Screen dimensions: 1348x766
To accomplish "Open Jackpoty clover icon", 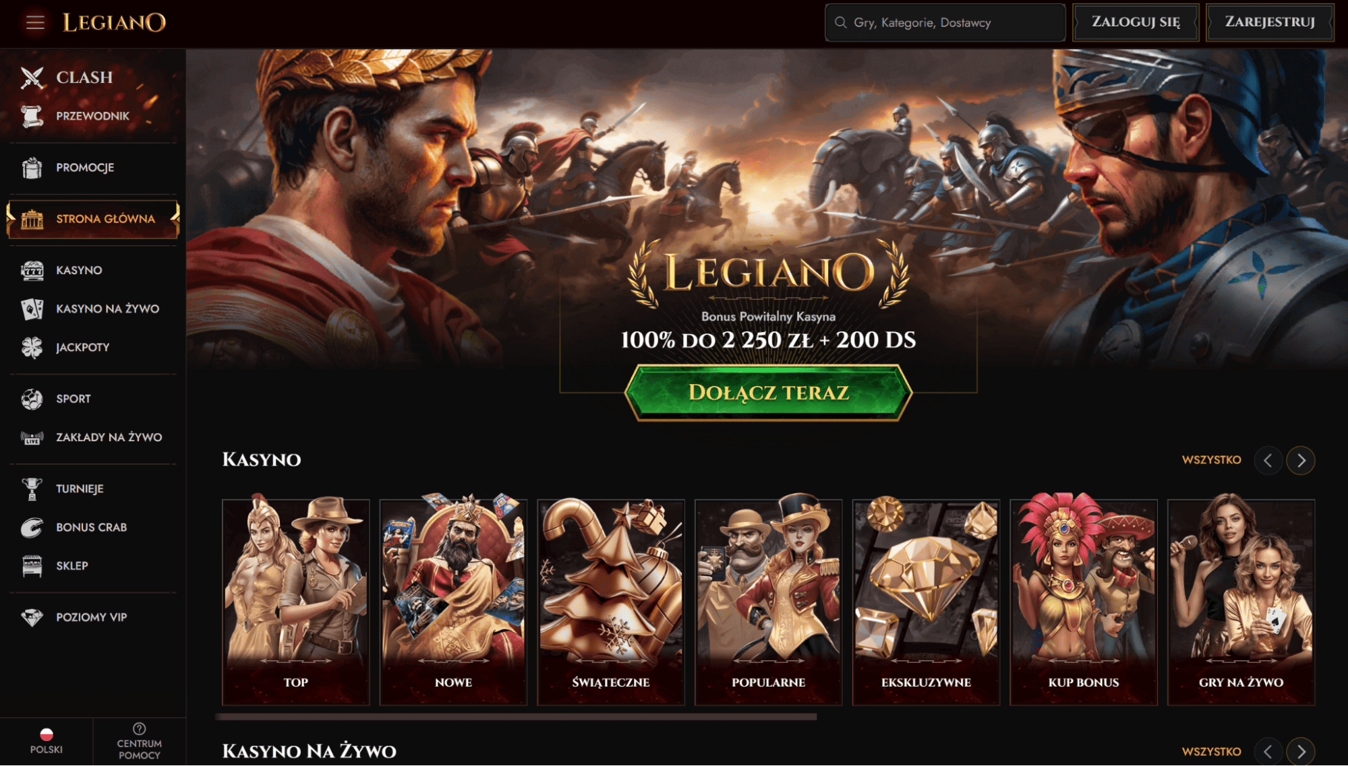I will pyautogui.click(x=32, y=348).
